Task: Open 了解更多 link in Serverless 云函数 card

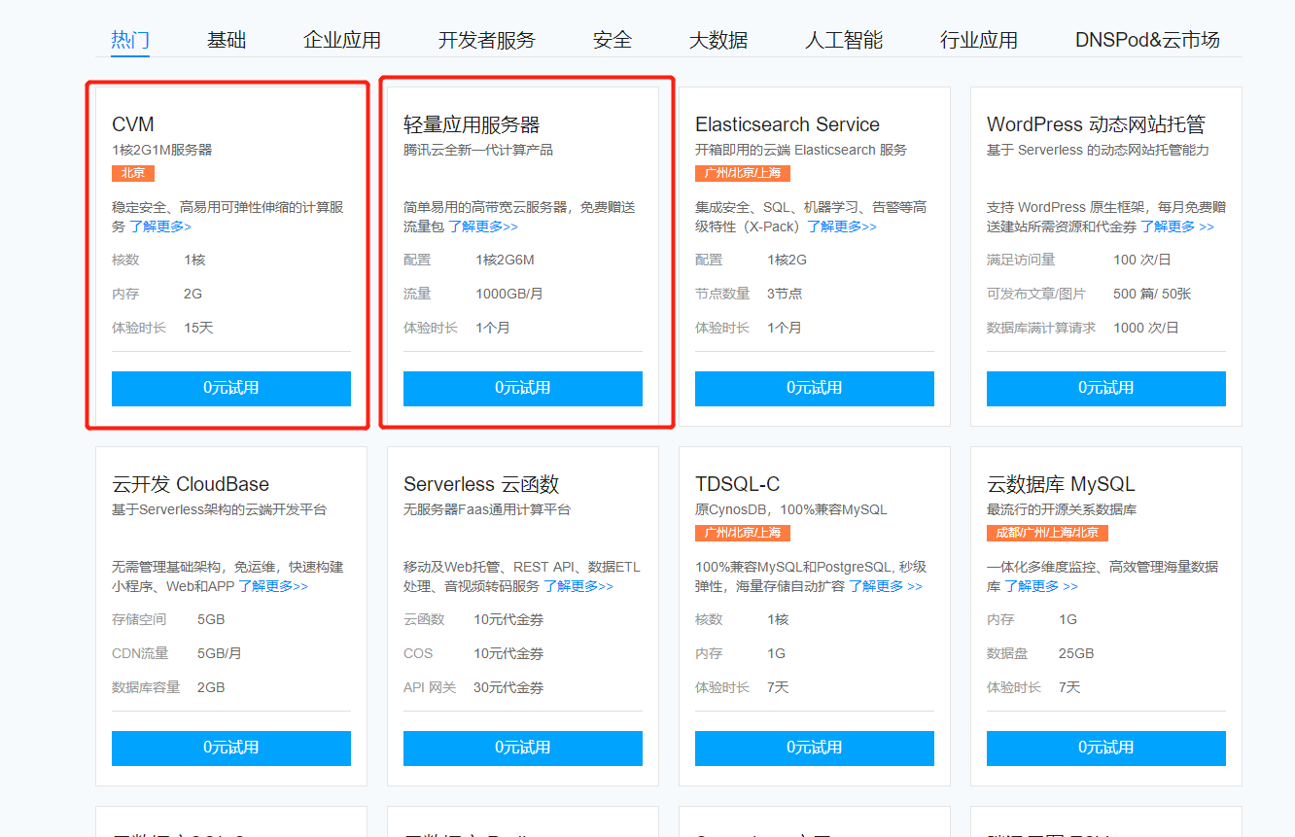Action: point(578,586)
